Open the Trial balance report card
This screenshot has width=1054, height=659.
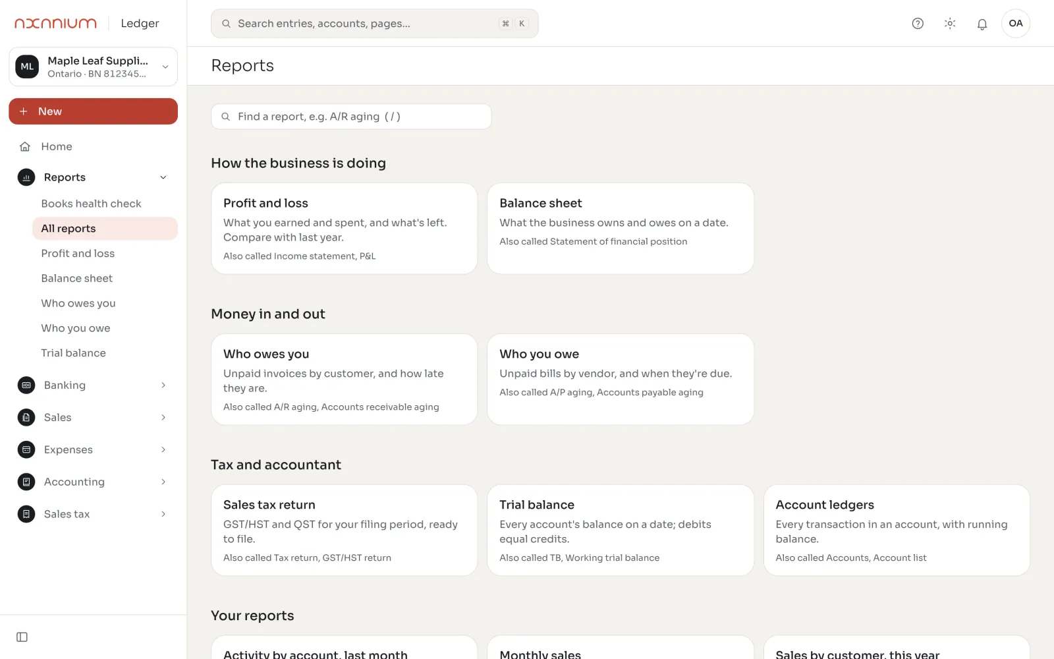pyautogui.click(x=621, y=530)
